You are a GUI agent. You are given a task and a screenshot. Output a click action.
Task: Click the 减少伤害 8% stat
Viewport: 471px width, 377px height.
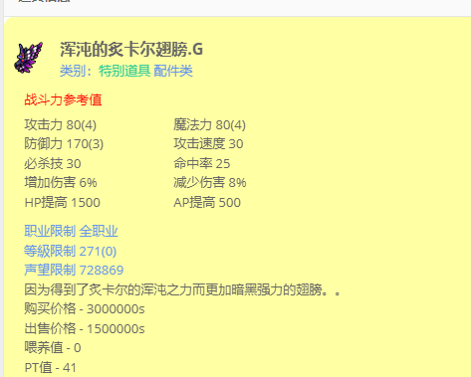(x=210, y=182)
